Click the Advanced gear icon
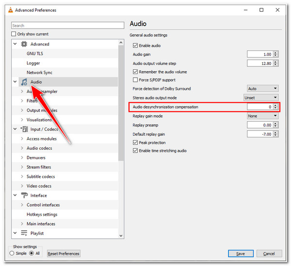Screen dimensions: 291x266 pyautogui.click(x=24, y=44)
